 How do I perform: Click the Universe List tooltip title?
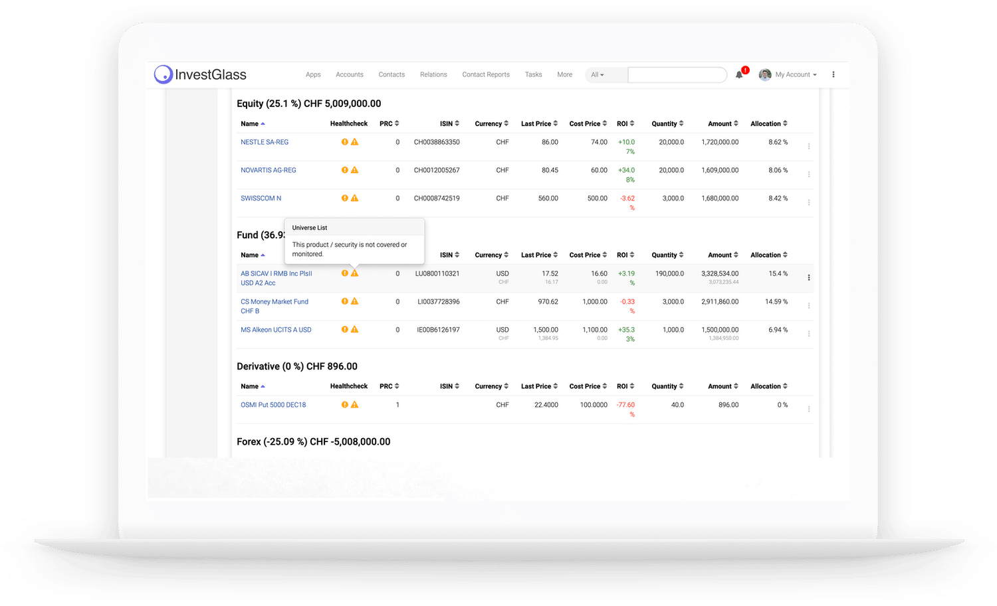click(310, 228)
